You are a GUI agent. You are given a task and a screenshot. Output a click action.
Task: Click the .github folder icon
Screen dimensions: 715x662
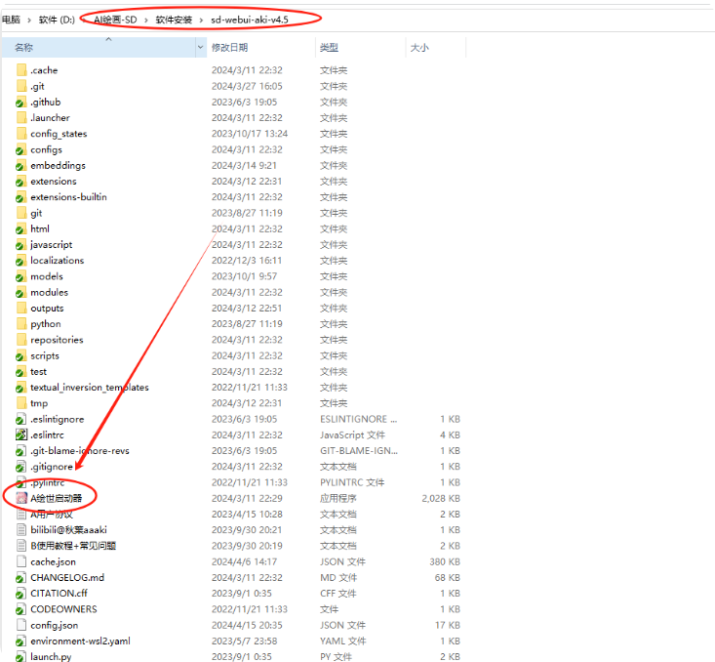[x=21, y=103]
